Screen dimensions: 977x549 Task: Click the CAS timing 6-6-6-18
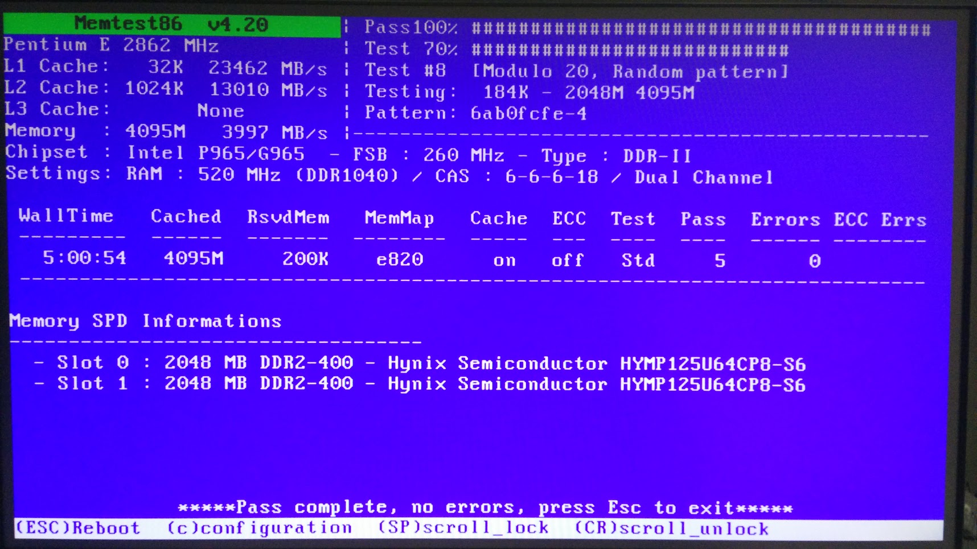[x=551, y=177]
